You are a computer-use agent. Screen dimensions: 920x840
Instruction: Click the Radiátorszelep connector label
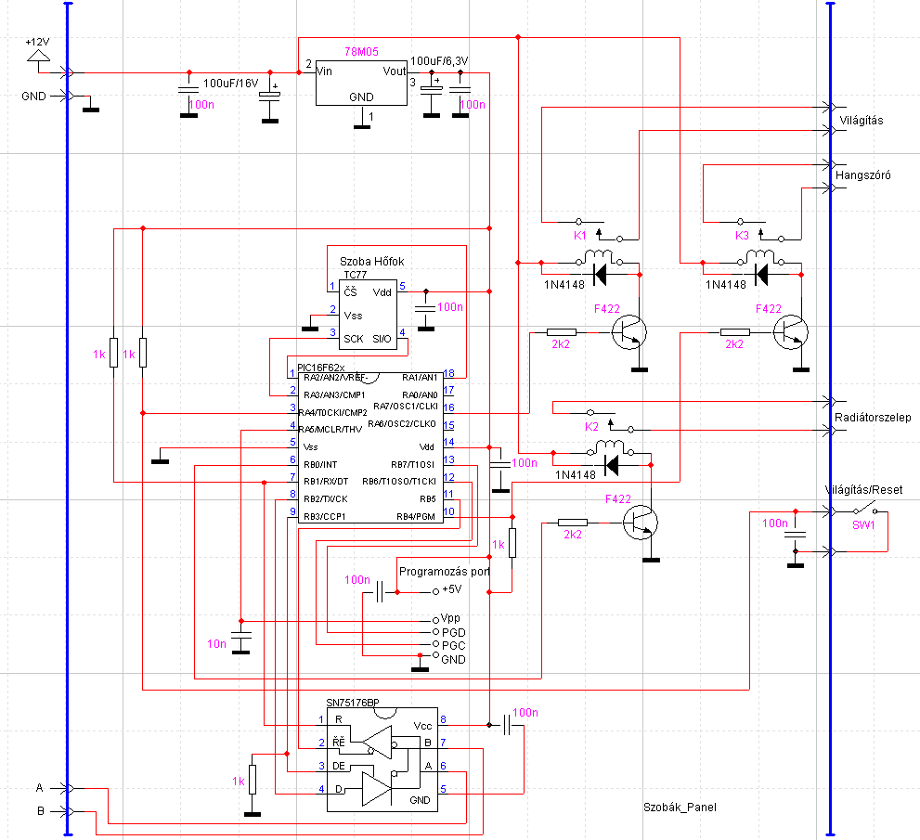873,417
